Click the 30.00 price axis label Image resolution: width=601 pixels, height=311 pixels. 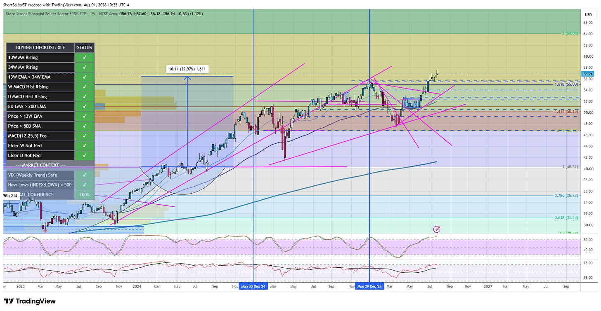point(588,225)
